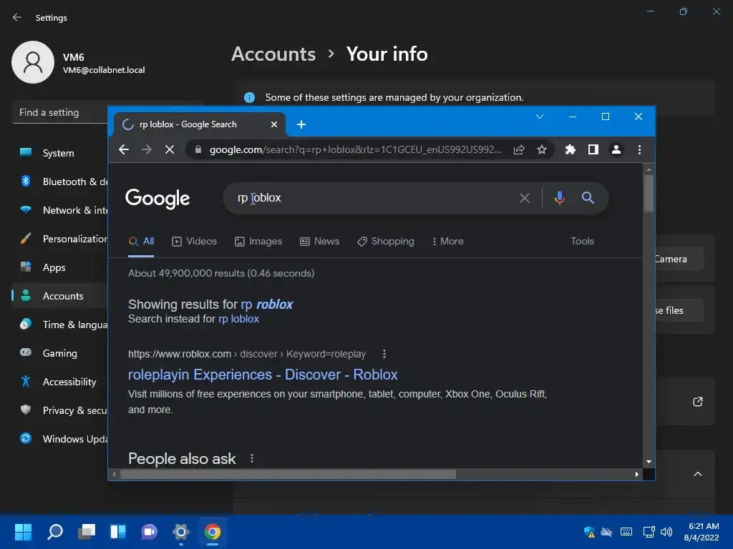Viewport: 733px width, 549px height.
Task: Open options menu for the Roblox result
Action: tap(384, 354)
